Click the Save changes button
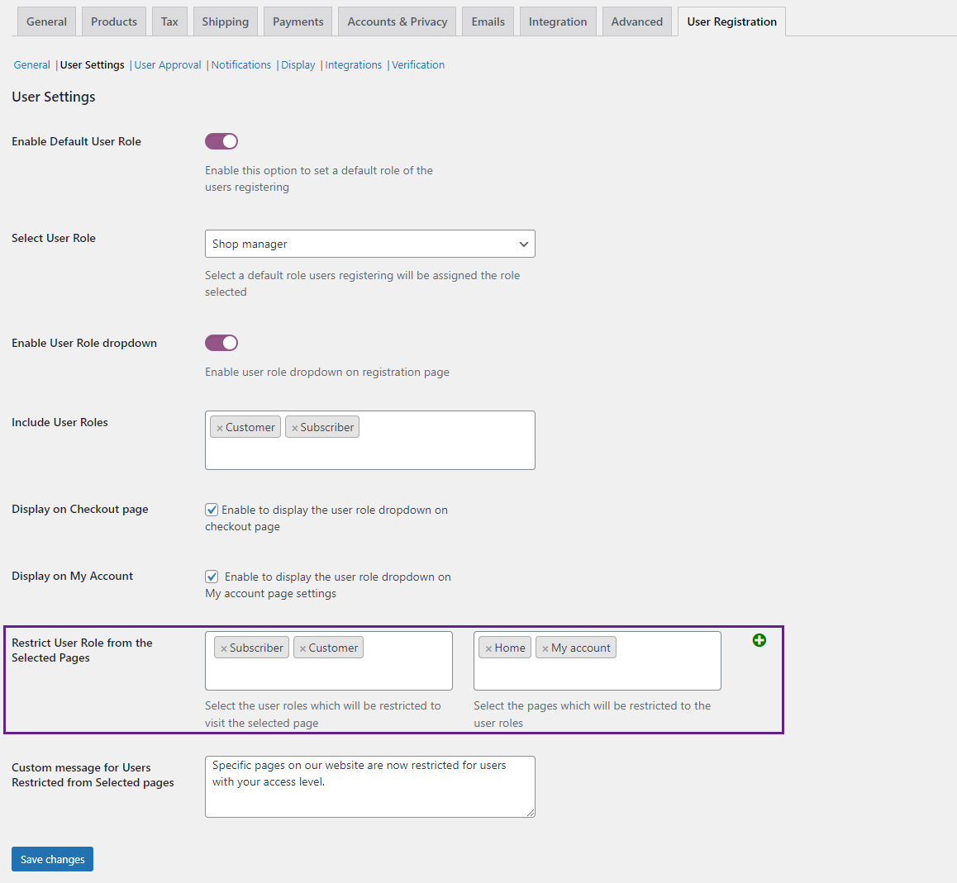 pos(53,859)
